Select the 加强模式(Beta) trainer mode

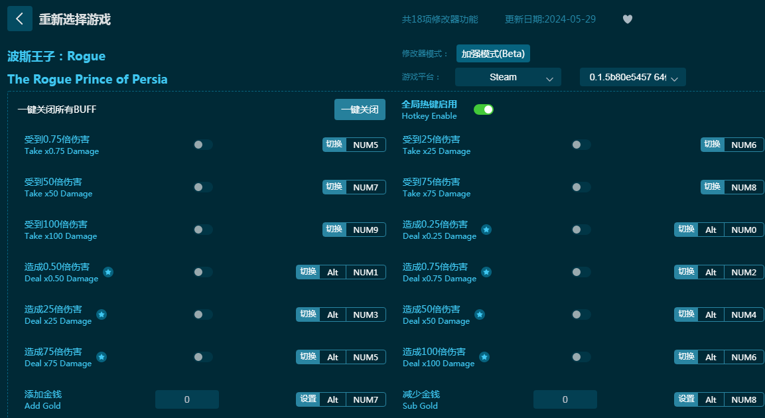tap(493, 54)
